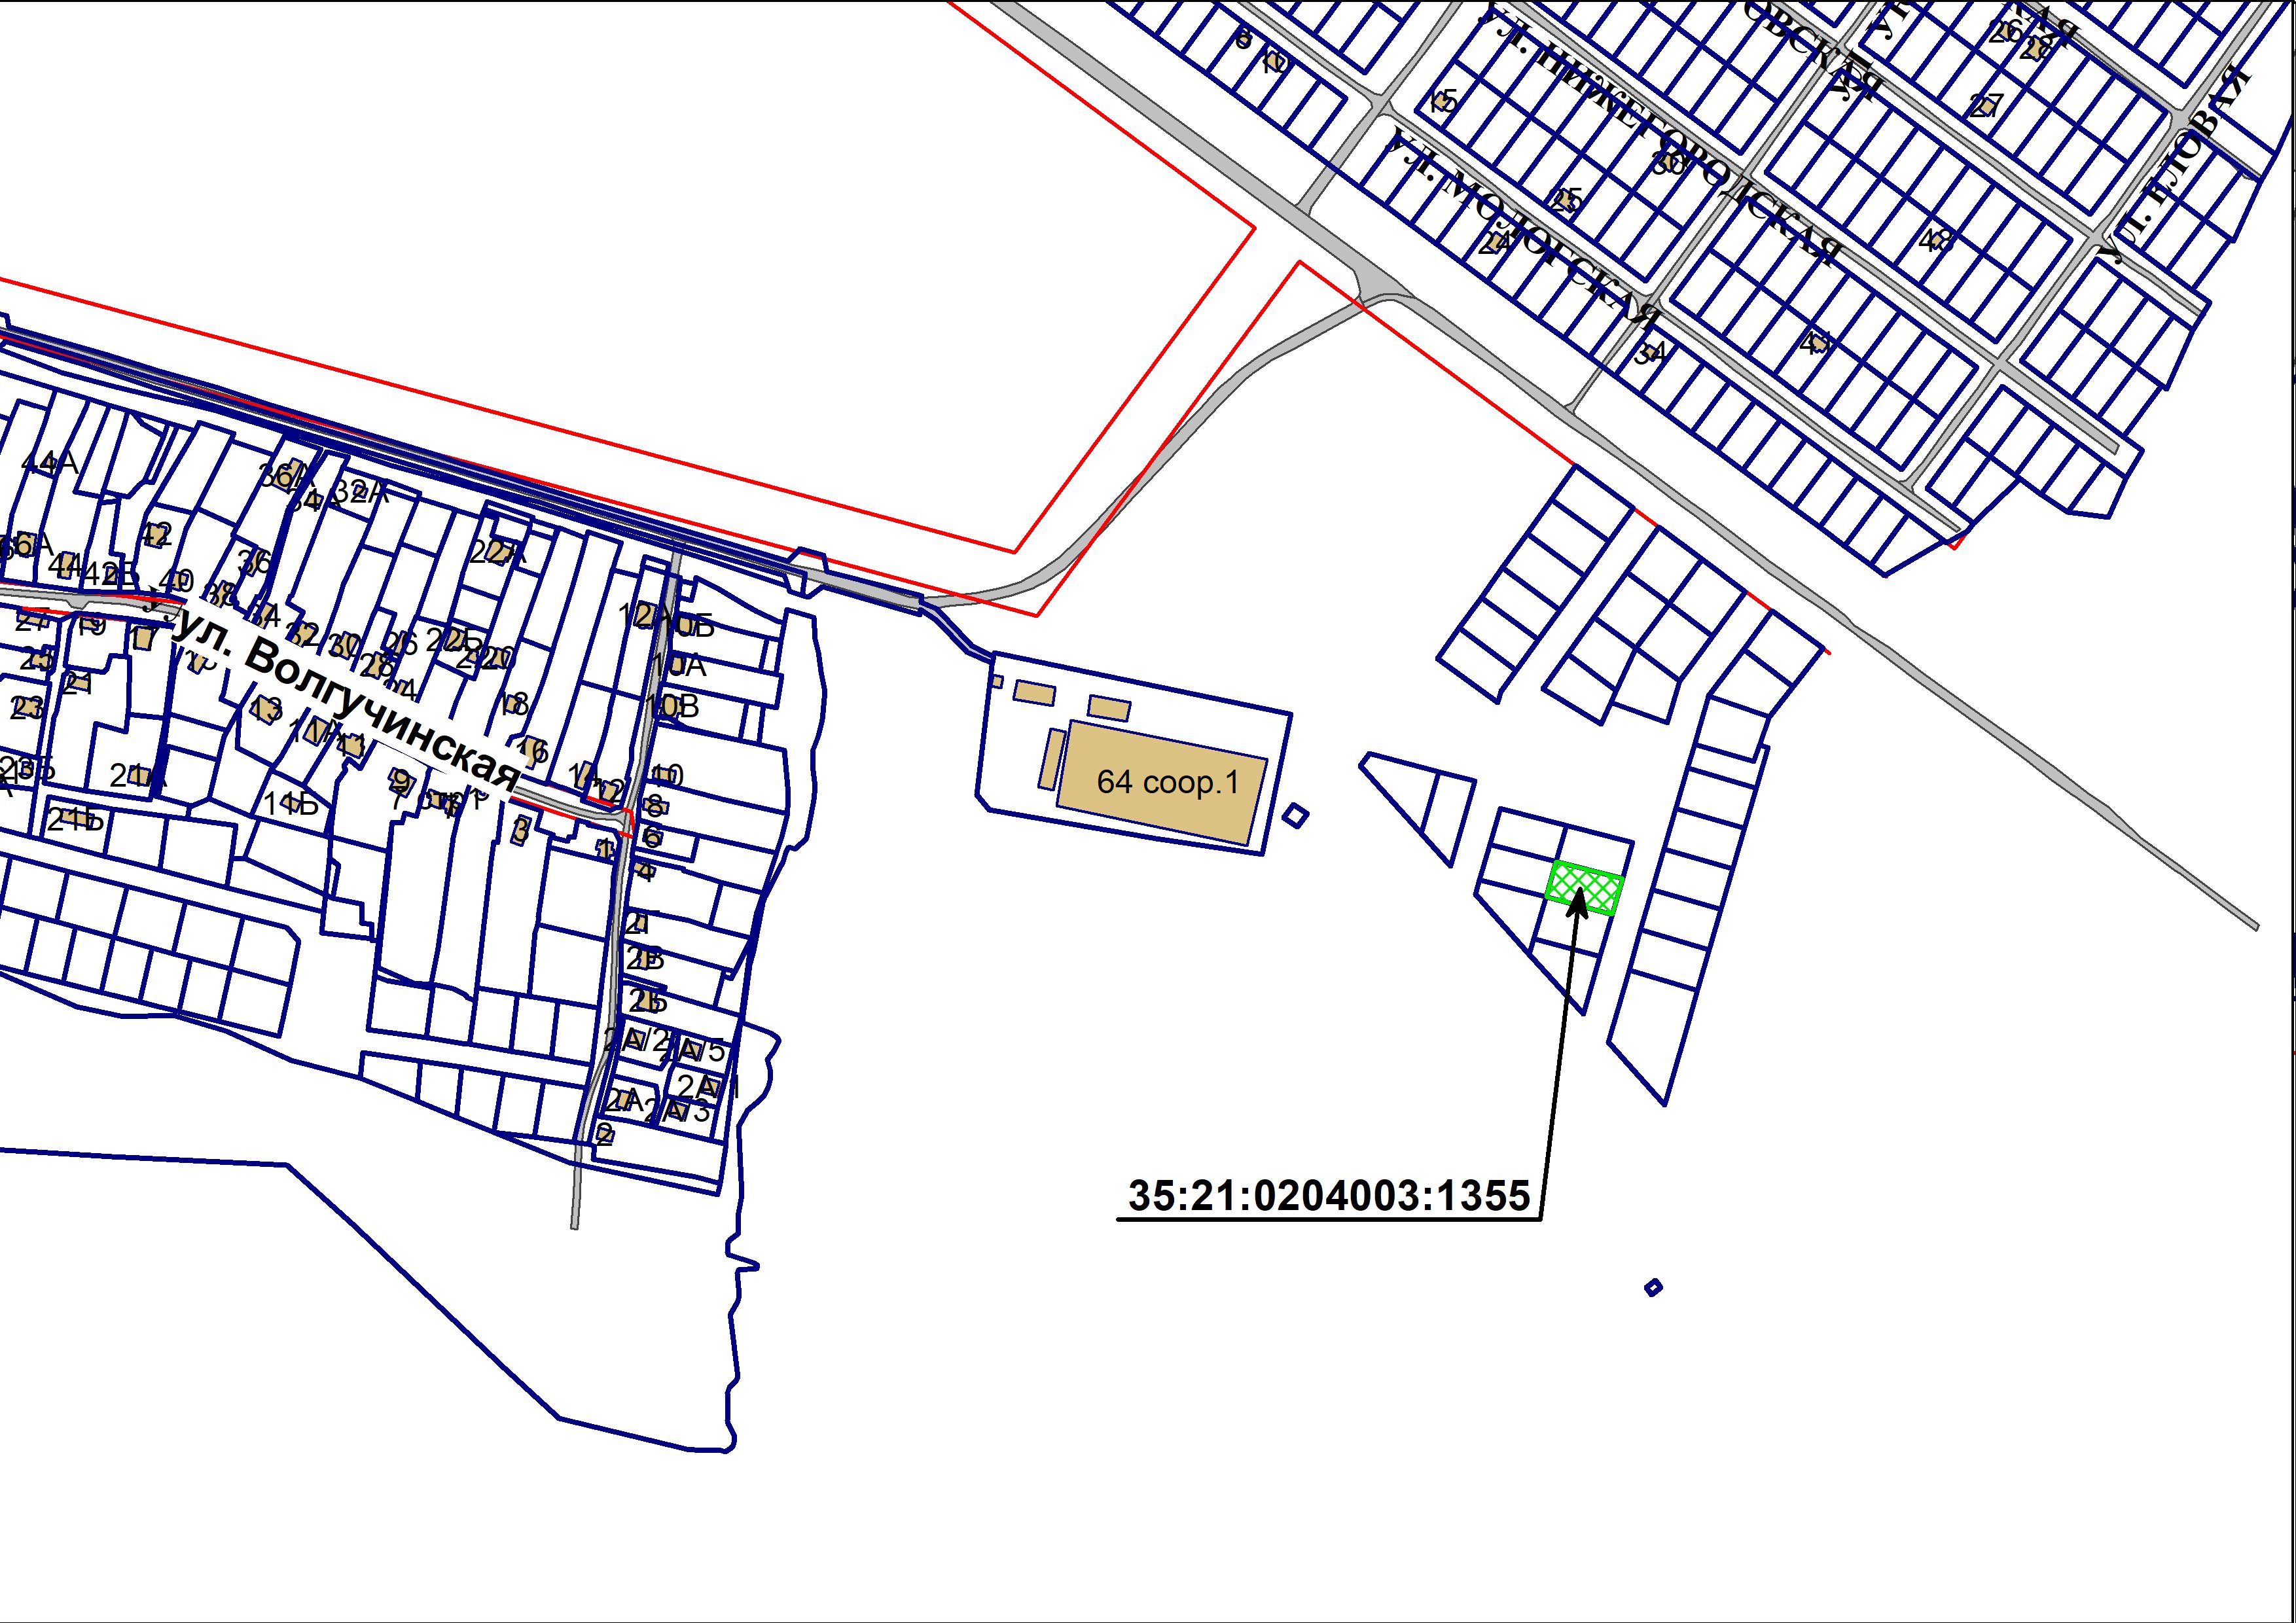
Task: Select the house number label 42Б
Action: [111, 575]
